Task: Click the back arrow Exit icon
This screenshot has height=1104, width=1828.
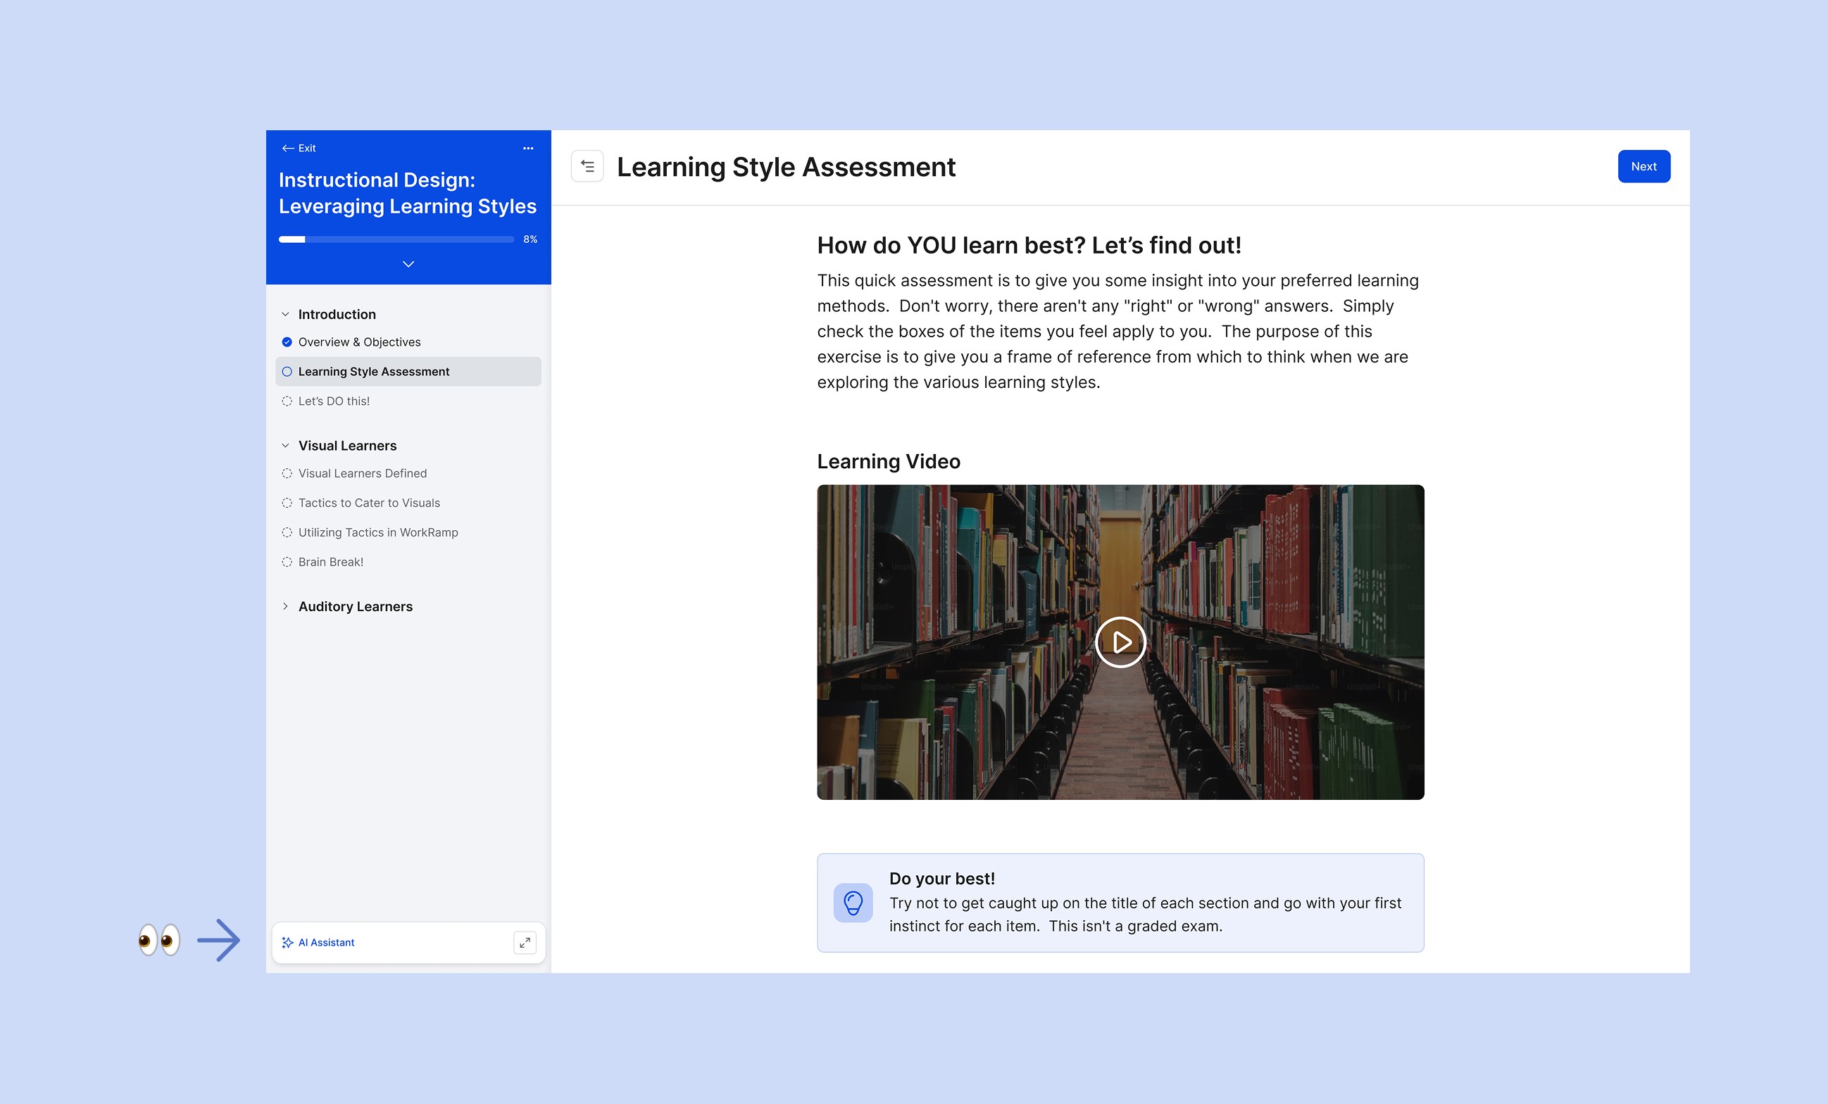Action: click(288, 149)
